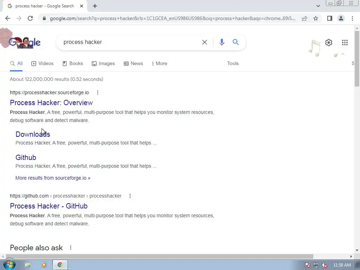The image size is (360, 270).
Task: Open the Downloads sitelink
Action: [33, 134]
